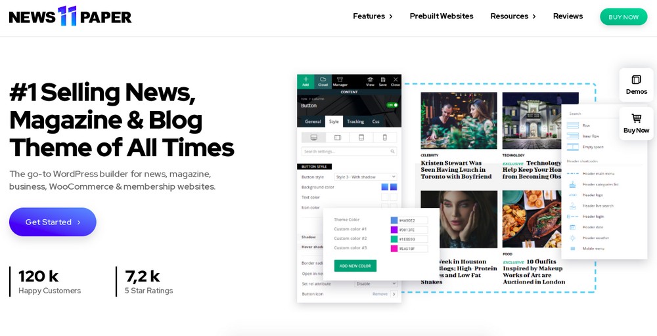Open the food platter thumbnail
The image size is (657, 336).
[532, 219]
